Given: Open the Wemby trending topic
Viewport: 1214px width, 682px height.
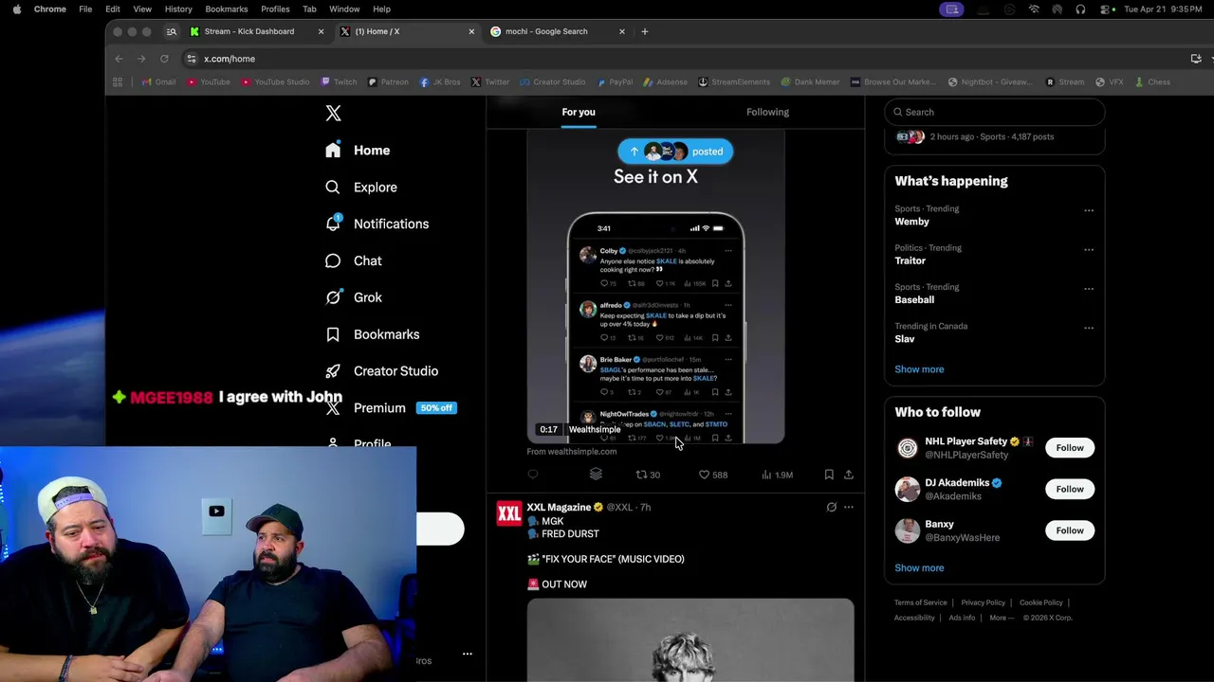Looking at the screenshot, I should pos(911,222).
